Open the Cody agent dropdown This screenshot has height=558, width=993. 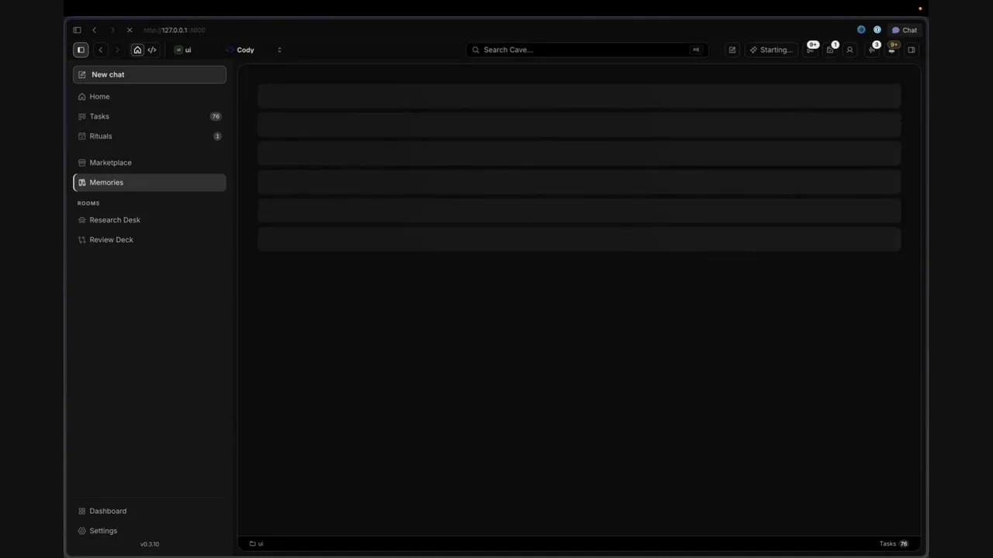coord(254,50)
